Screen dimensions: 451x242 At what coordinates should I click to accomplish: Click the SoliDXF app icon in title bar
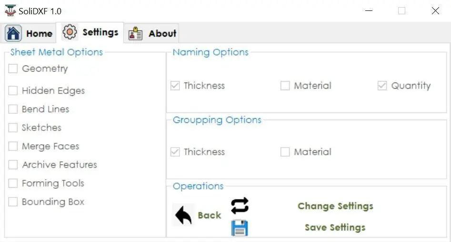(9, 10)
